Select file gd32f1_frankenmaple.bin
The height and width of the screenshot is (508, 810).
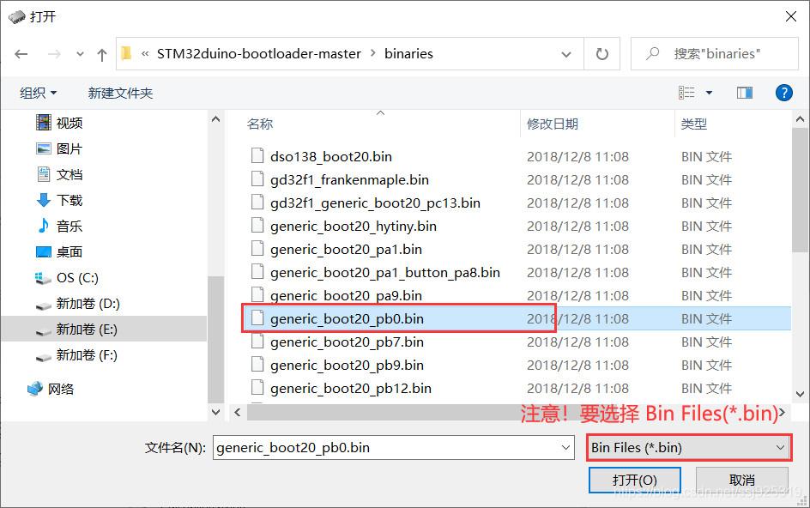(x=350, y=180)
